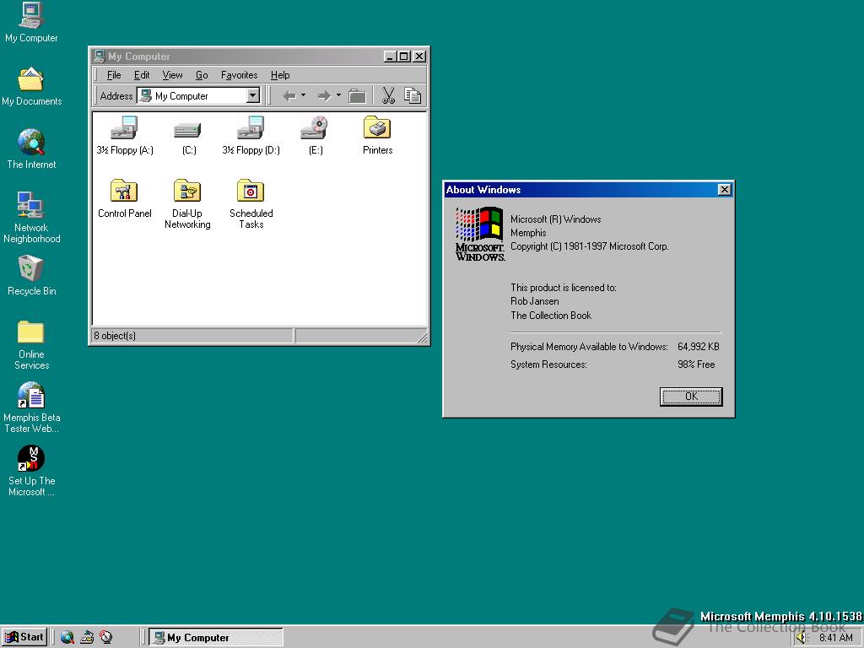Click the volume speaker tray icon
Image resolution: width=864 pixels, height=648 pixels.
pos(802,638)
